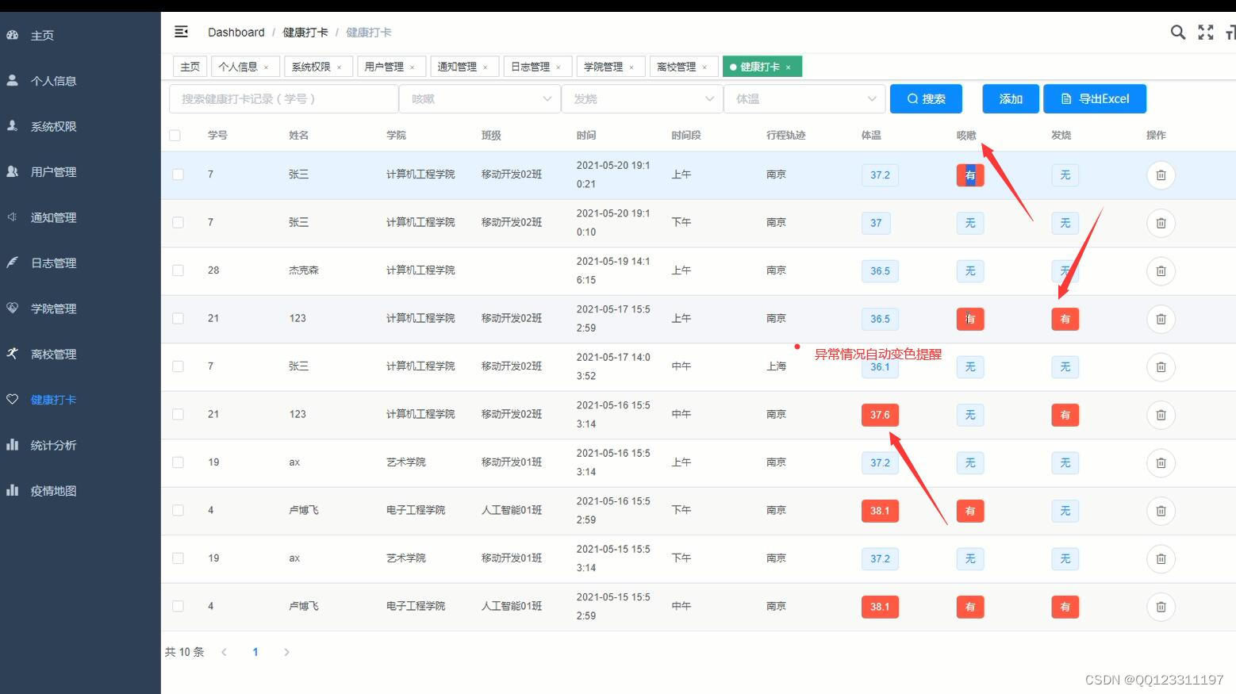1236x694 pixels.
Task: Click the 导出Excel button
Action: coord(1095,99)
